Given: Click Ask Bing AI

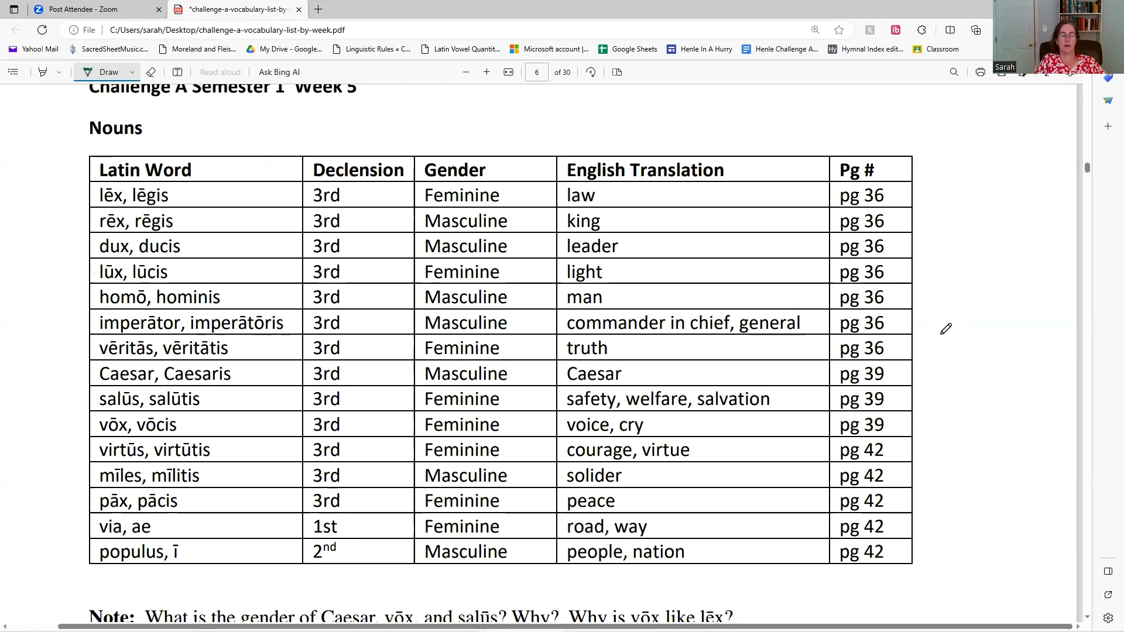Looking at the screenshot, I should pos(279,72).
